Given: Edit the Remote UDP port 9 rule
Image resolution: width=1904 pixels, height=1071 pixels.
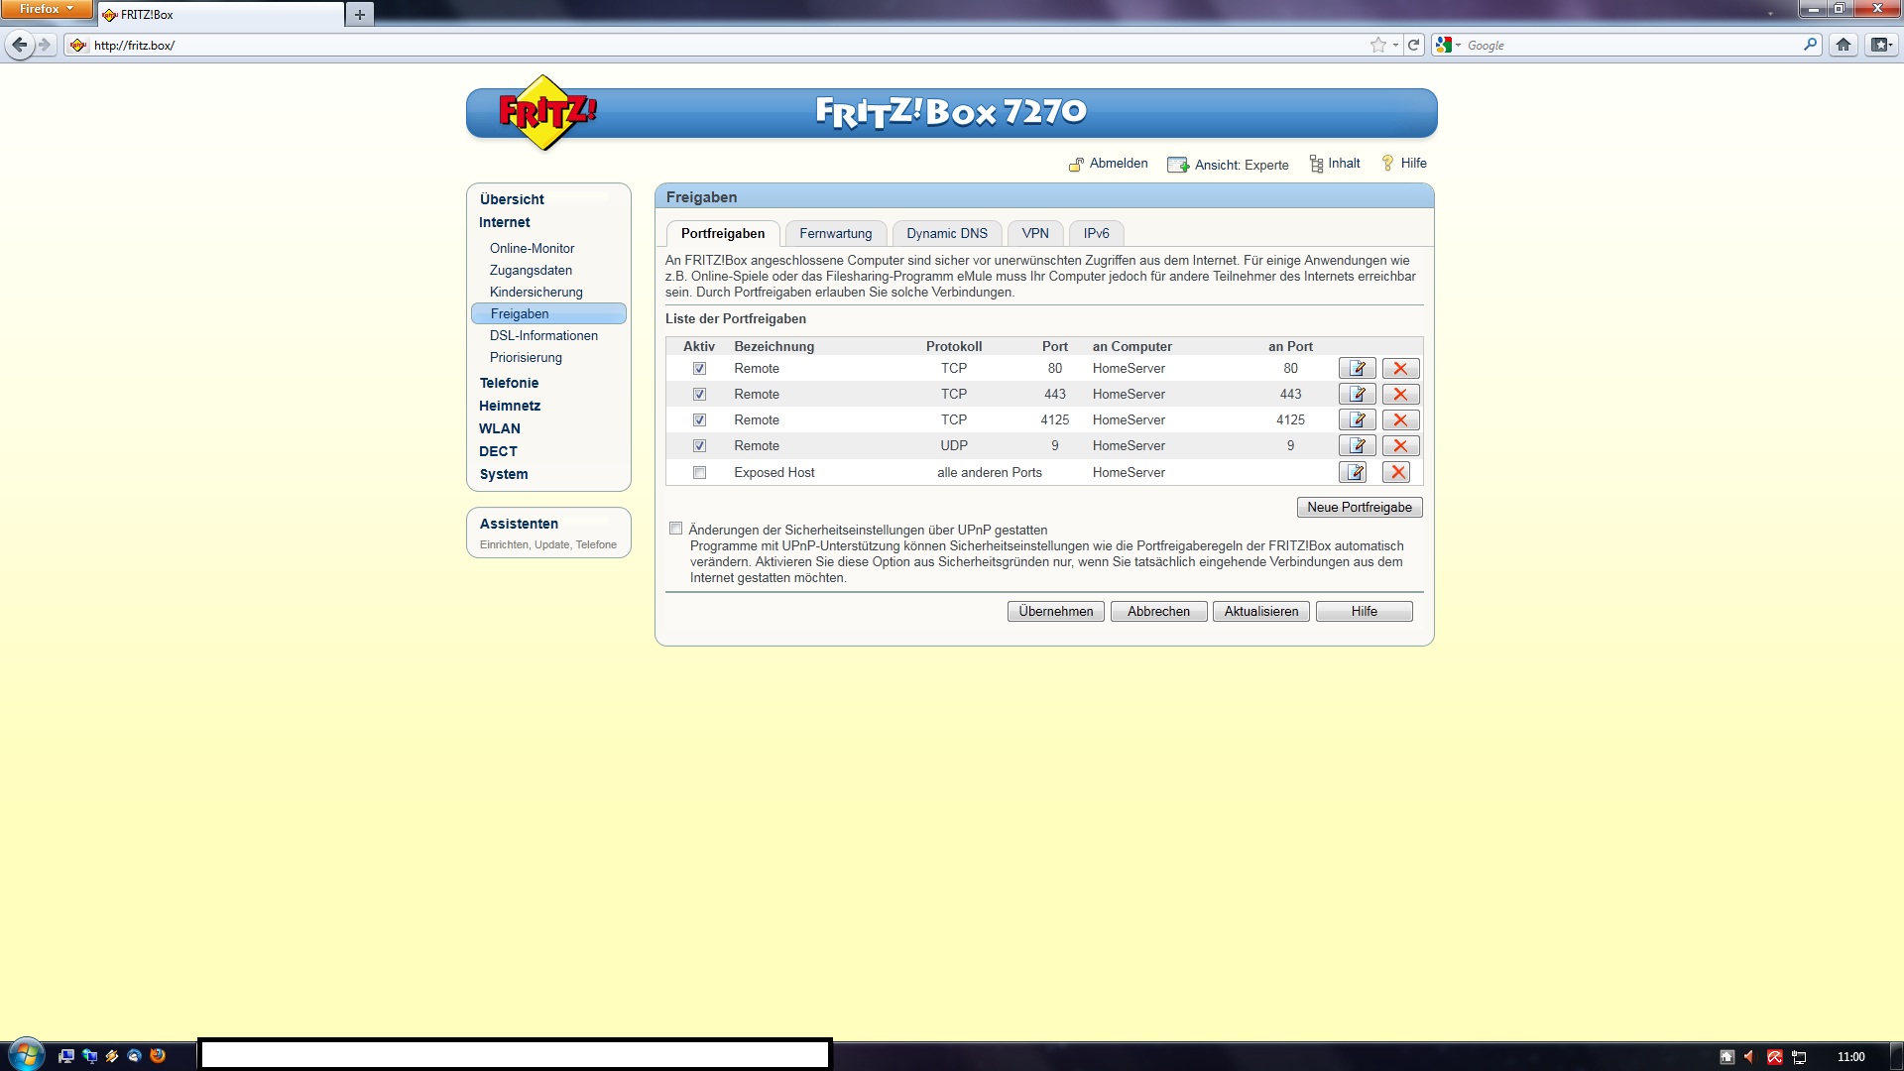Looking at the screenshot, I should point(1357,445).
